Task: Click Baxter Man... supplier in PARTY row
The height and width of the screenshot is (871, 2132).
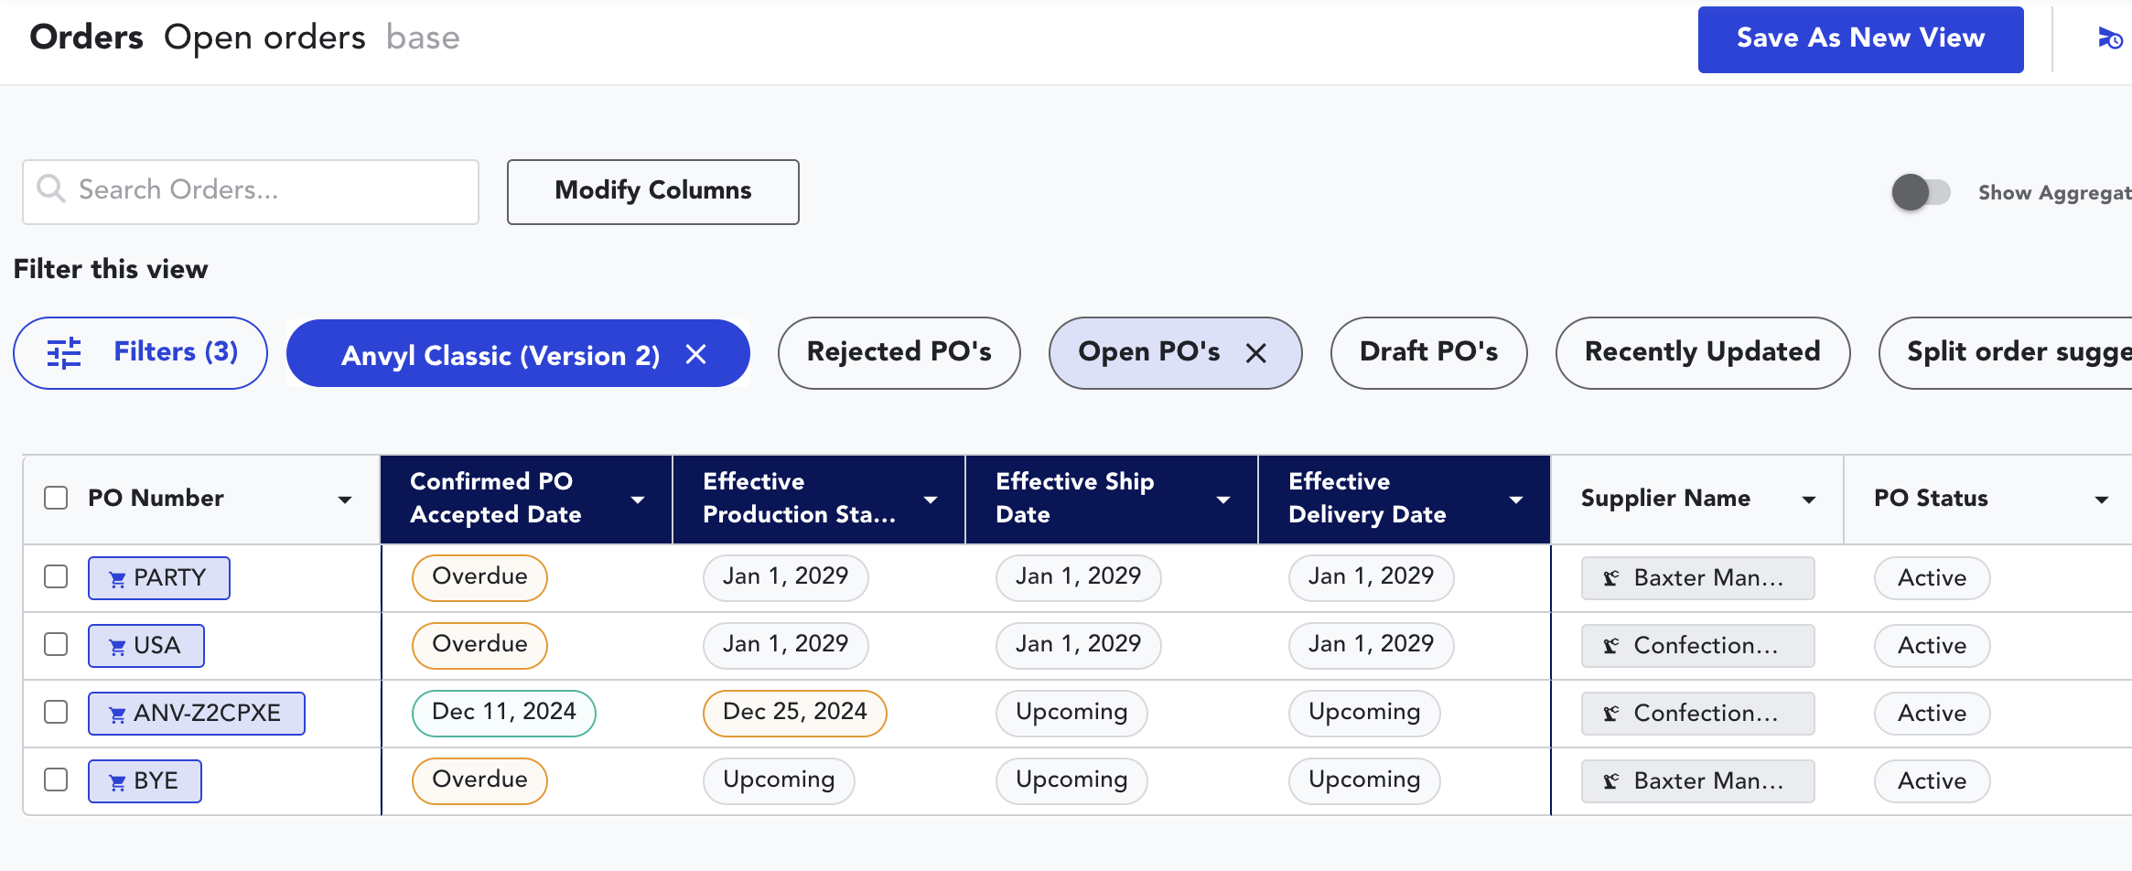Action: [x=1698, y=578]
